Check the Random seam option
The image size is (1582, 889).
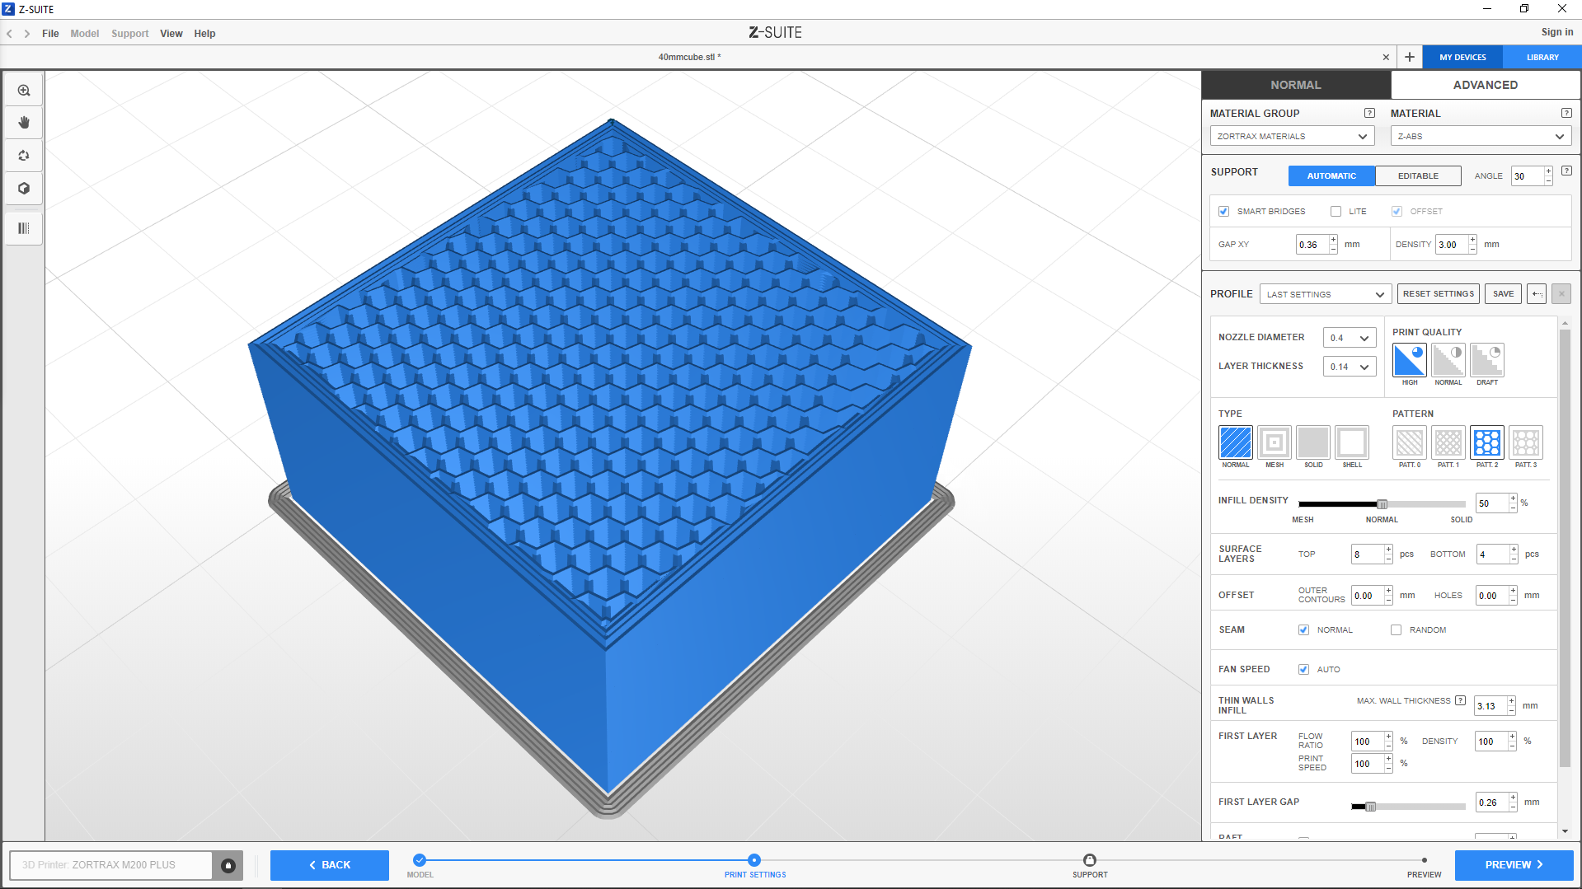tap(1396, 630)
